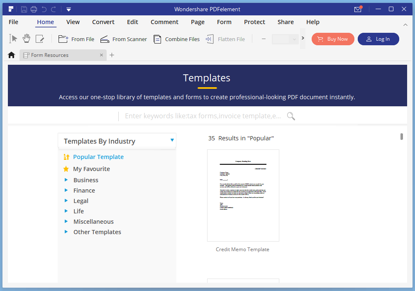Click the Save icon in title bar
This screenshot has height=291, width=415.
click(x=24, y=9)
